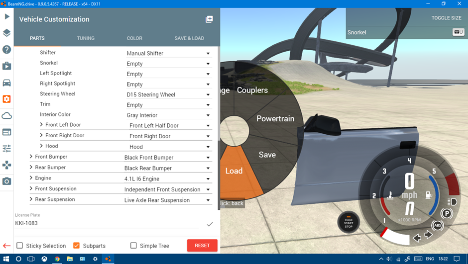Confirm license plate with the checkmark icon

pos(210,224)
